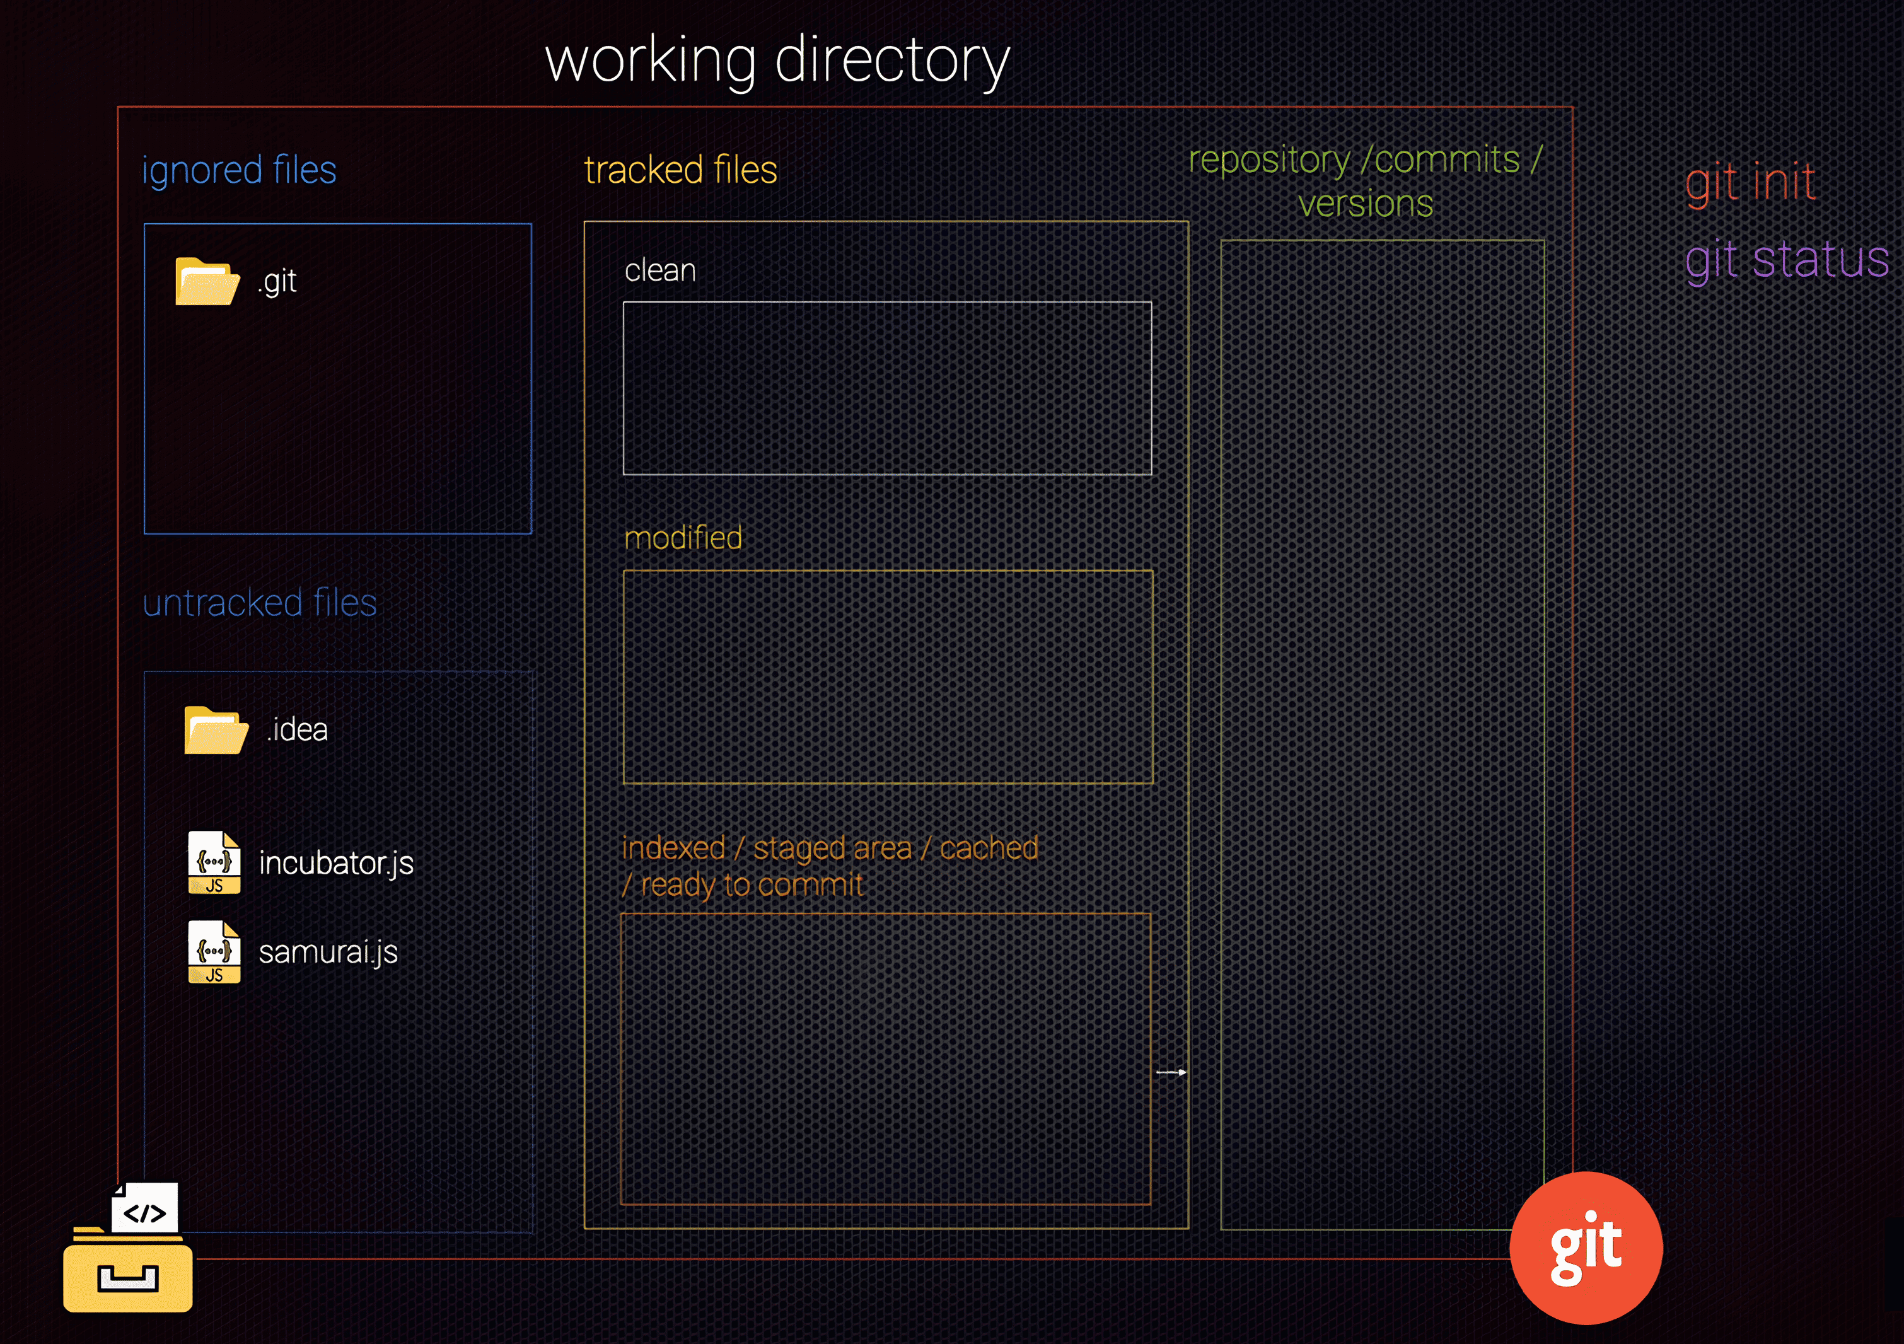
Task: Click the incubator.js file icon
Action: coord(214,862)
